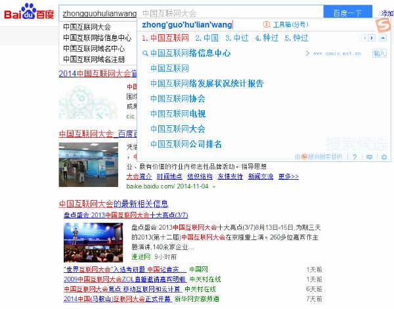394x309 pixels.
Task: Click the Sogou S logo icon
Action: pyautogui.click(x=383, y=25)
